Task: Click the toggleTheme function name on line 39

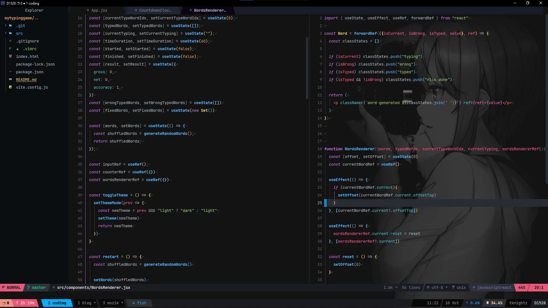Action: [x=115, y=195]
